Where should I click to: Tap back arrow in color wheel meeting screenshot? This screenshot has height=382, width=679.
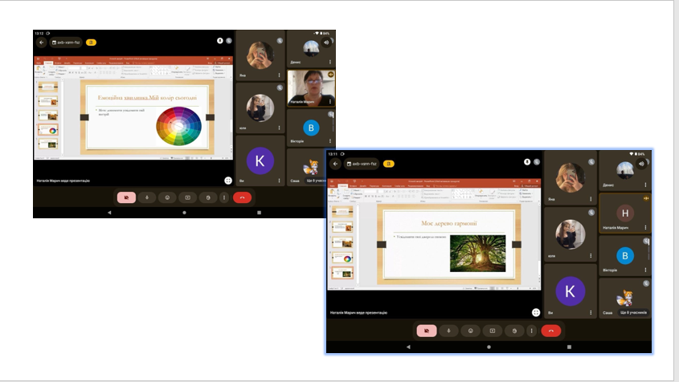point(42,43)
